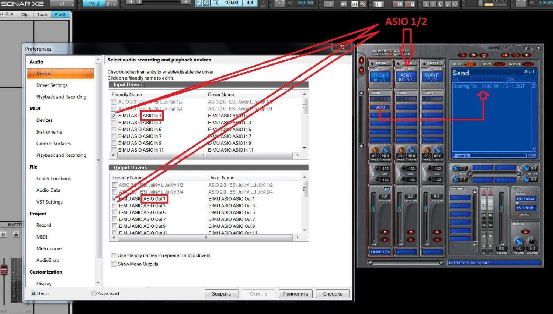Image resolution: width=553 pixels, height=314 pixels.
Task: Enable the E-MU ASIO ASIO In 3 input driver
Action: click(x=114, y=123)
